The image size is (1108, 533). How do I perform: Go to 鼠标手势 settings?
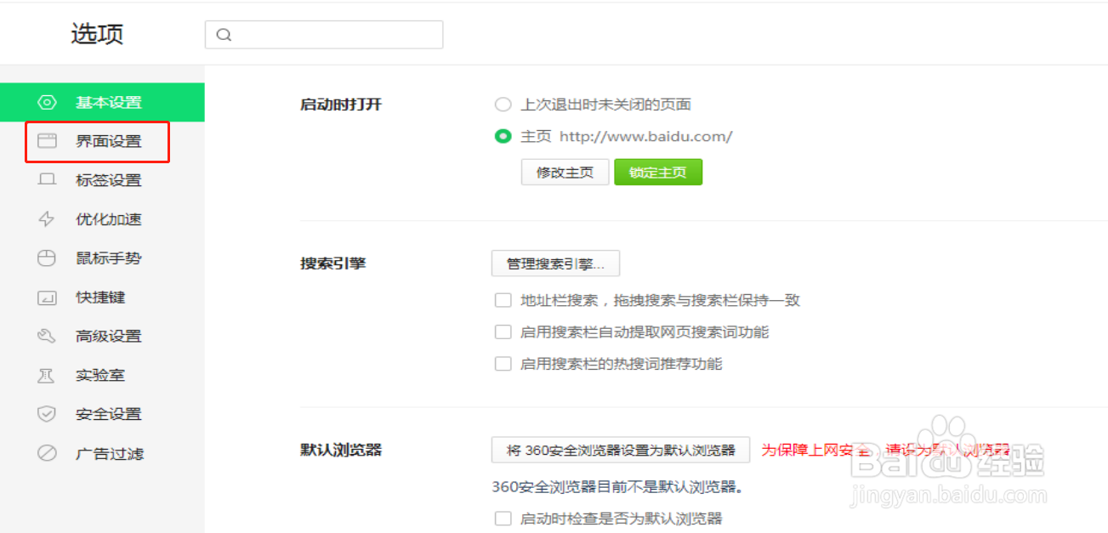point(102,258)
